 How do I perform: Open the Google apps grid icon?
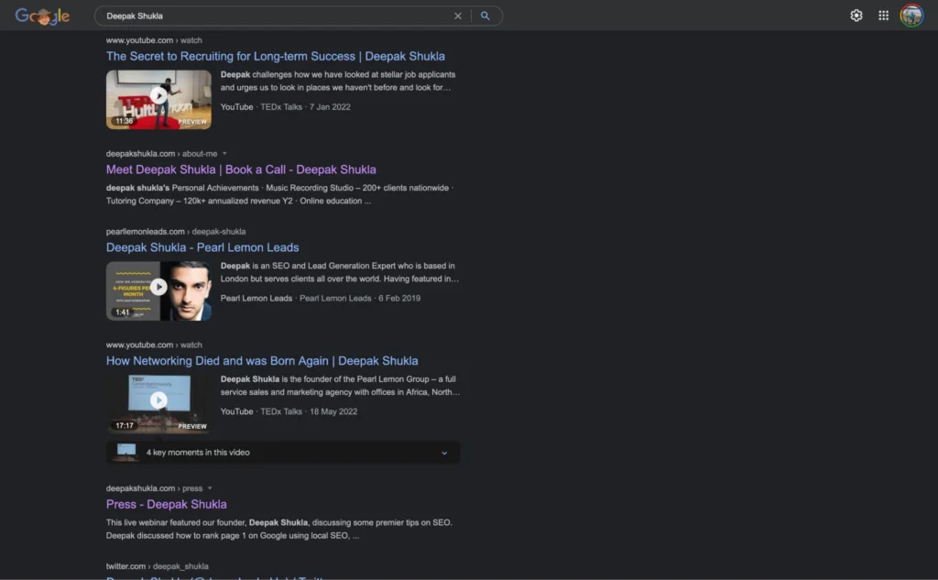click(x=884, y=16)
